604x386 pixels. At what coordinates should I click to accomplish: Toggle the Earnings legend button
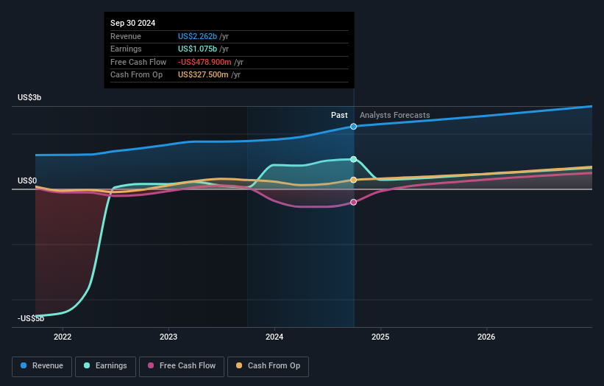tap(105, 366)
